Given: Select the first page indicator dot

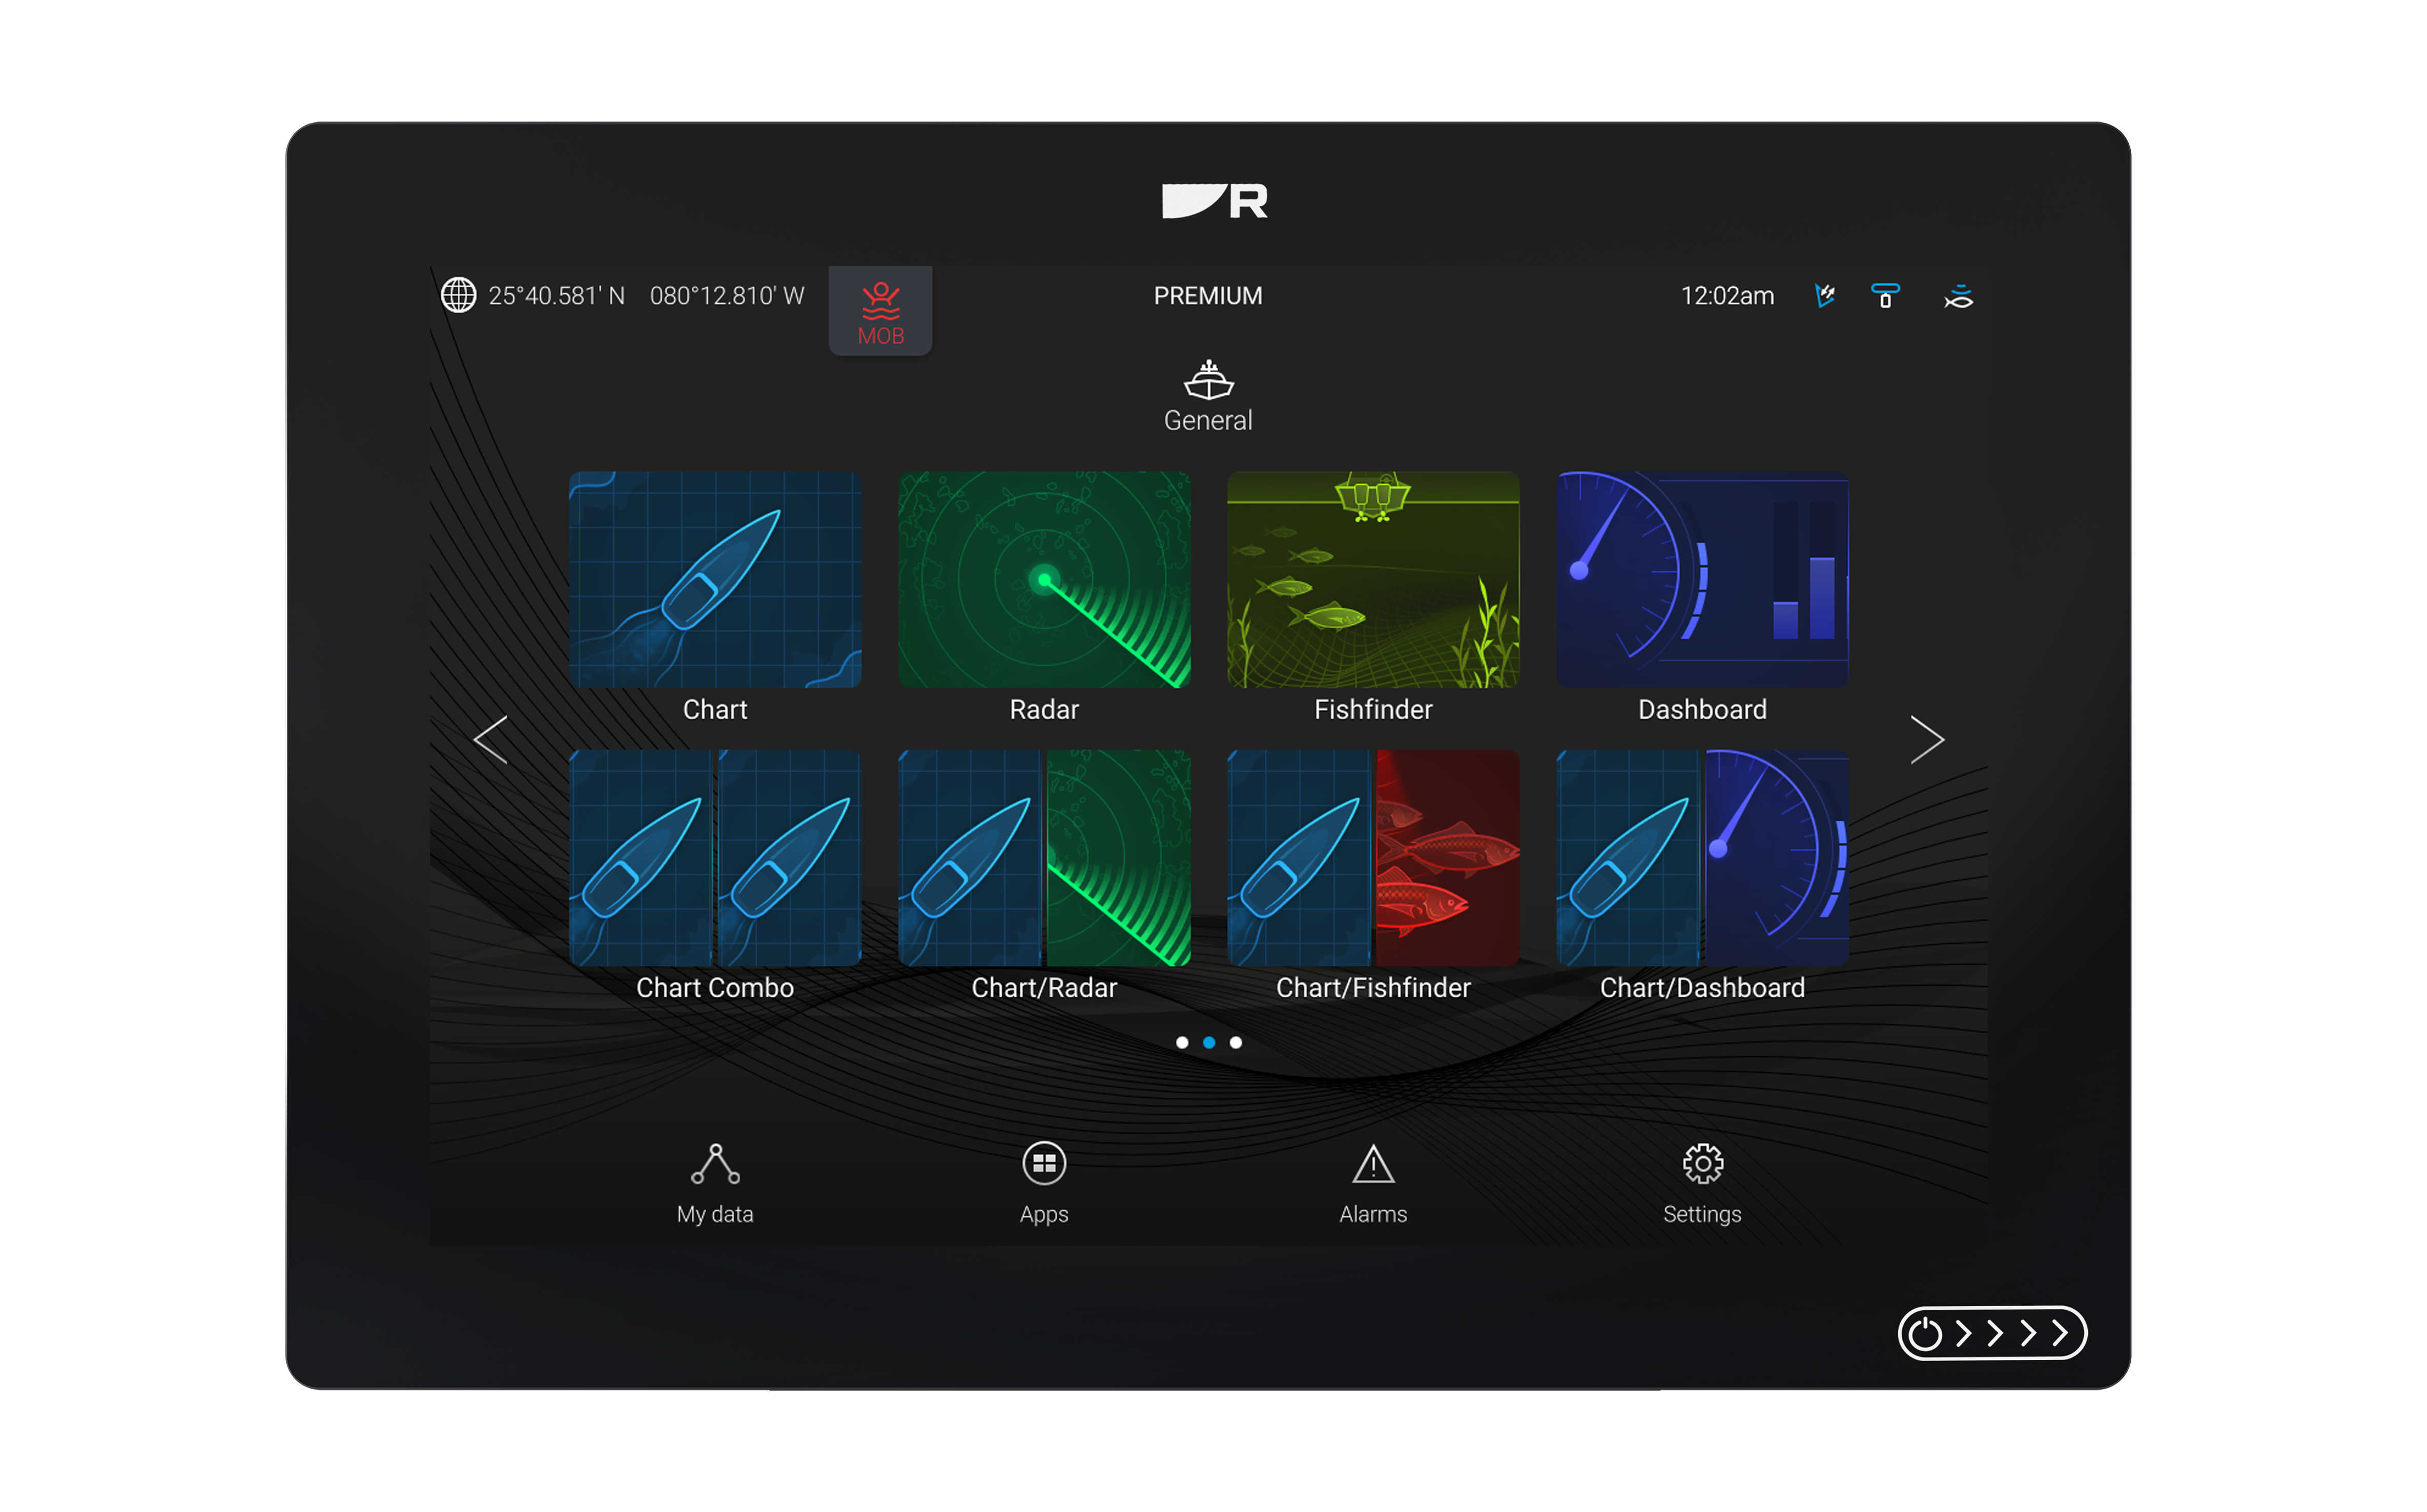Looking at the screenshot, I should 1182,1042.
